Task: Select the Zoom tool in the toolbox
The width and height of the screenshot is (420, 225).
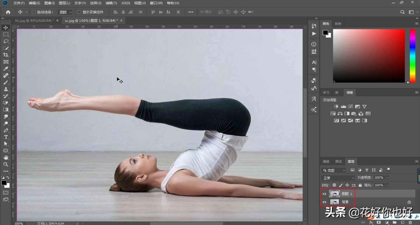Action: pos(6,165)
